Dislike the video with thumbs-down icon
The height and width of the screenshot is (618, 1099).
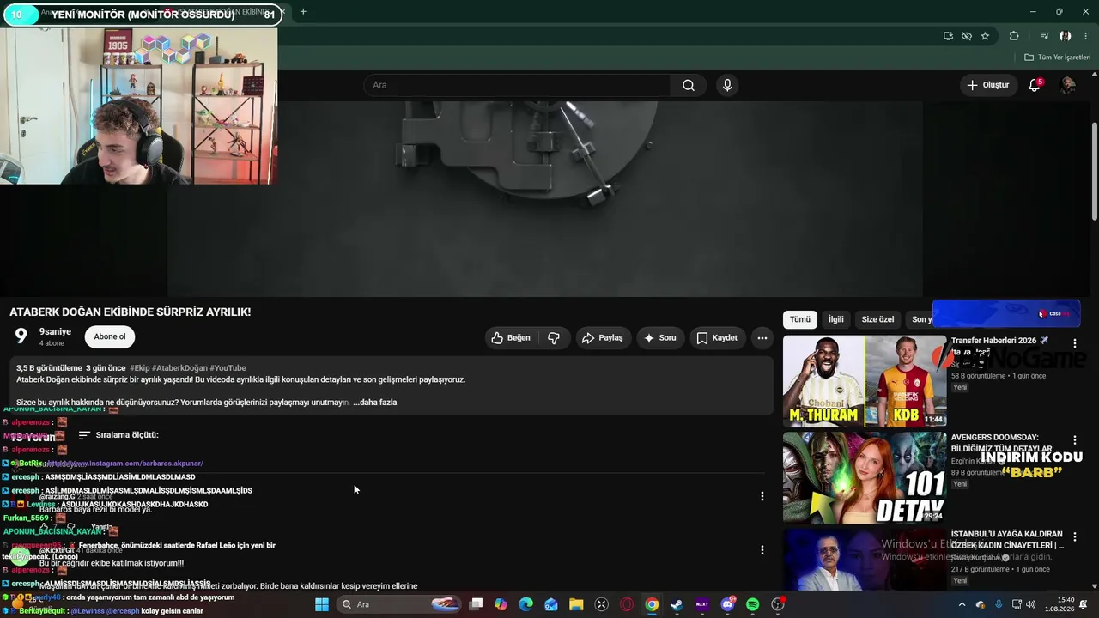pos(554,338)
